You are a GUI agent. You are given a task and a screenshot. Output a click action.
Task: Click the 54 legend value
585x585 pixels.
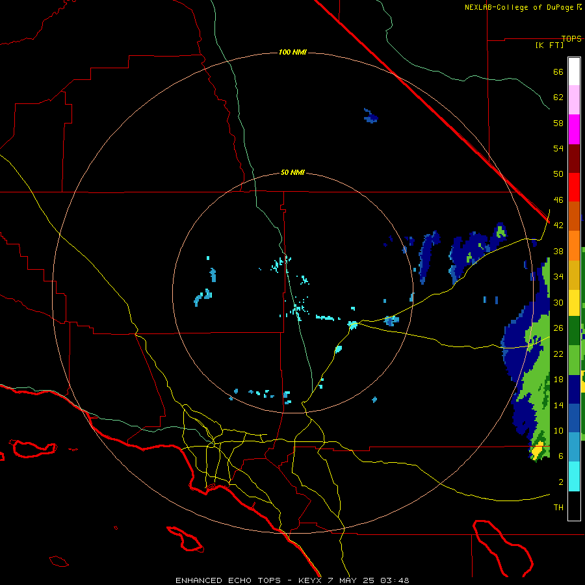[558, 148]
